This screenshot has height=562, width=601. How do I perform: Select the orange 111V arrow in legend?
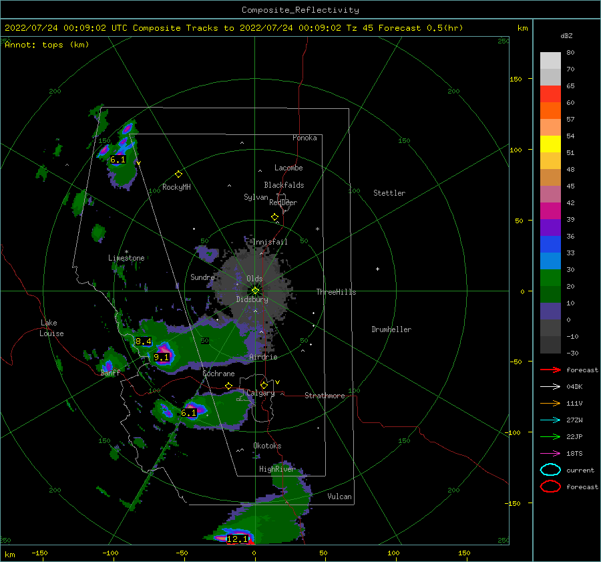click(550, 403)
